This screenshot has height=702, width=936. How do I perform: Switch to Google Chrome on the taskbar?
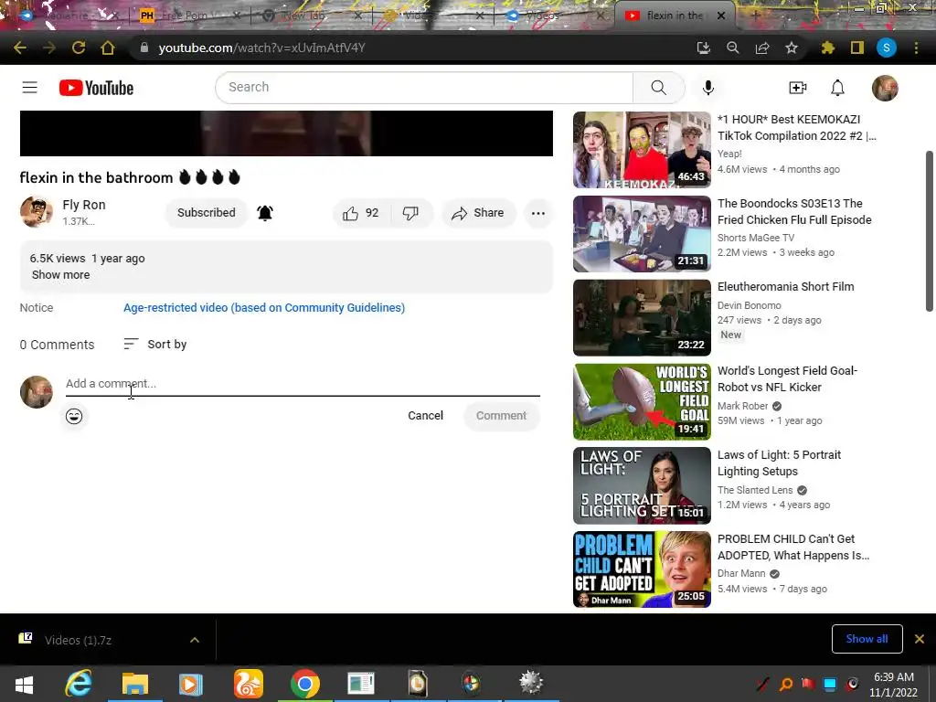tap(305, 684)
